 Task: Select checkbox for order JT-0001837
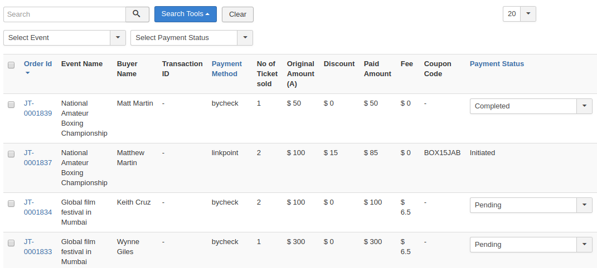(11, 154)
